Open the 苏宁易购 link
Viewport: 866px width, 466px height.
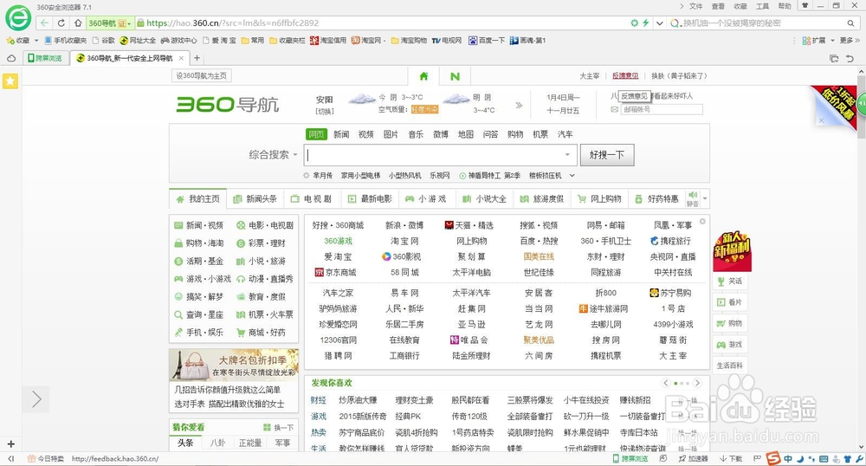coord(670,293)
